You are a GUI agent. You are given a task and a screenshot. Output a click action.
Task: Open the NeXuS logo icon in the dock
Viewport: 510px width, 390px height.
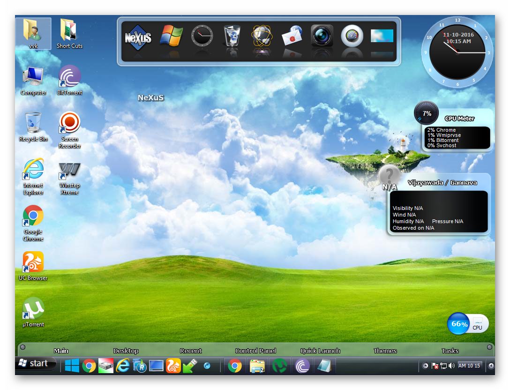138,37
